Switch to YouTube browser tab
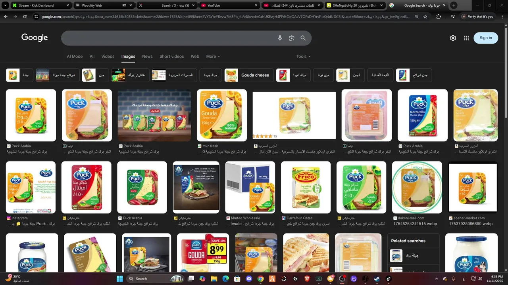The width and height of the screenshot is (508, 285). pos(229,5)
